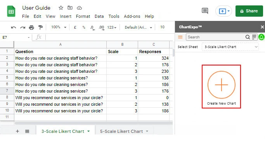Open ChartExpo notifications bell
This screenshot has height=141, width=265.
262,37
